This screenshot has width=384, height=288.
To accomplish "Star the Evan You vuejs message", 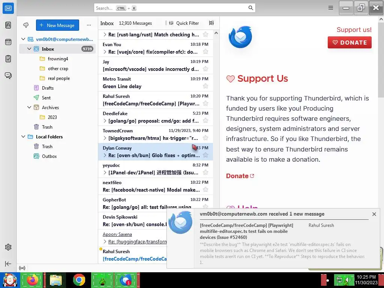I will coord(205,51).
